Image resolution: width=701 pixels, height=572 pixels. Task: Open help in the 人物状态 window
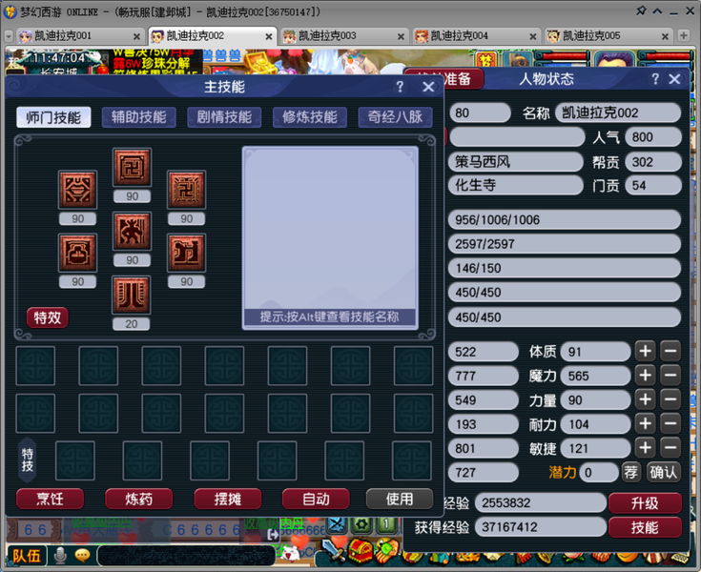(x=655, y=79)
